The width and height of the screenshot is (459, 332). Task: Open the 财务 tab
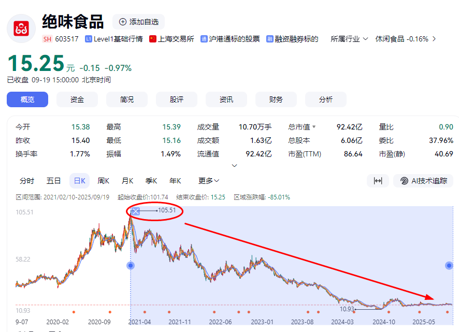coord(276,99)
